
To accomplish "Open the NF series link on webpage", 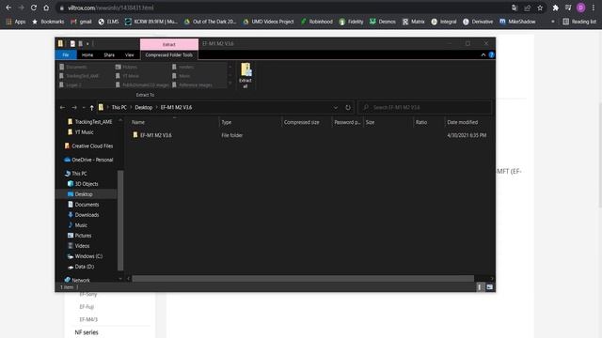I will [x=87, y=332].
